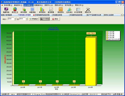Switch to the 年度销售分析图表 tab
The height and width of the screenshot is (96, 125).
24,15
